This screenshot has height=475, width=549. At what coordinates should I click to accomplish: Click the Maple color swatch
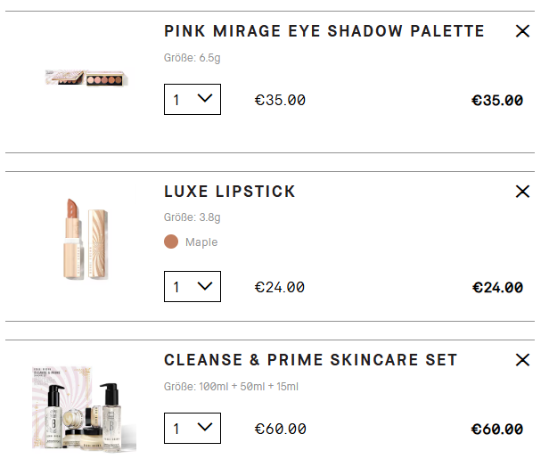(x=171, y=242)
